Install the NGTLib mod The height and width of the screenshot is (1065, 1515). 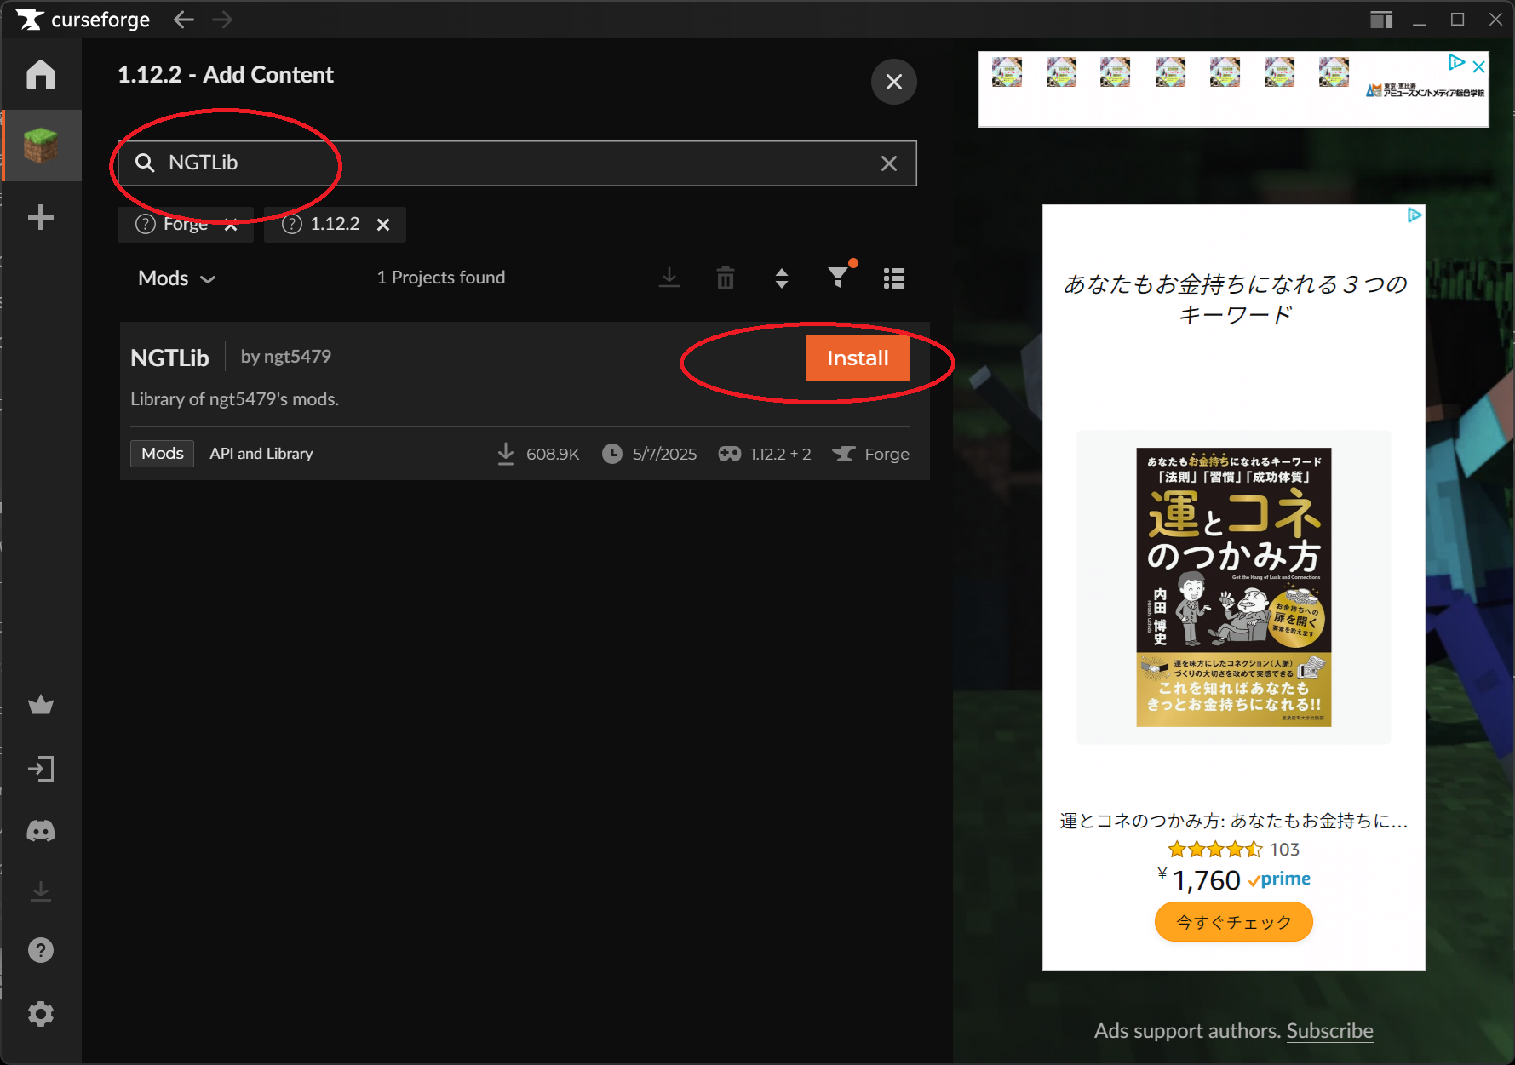858,358
